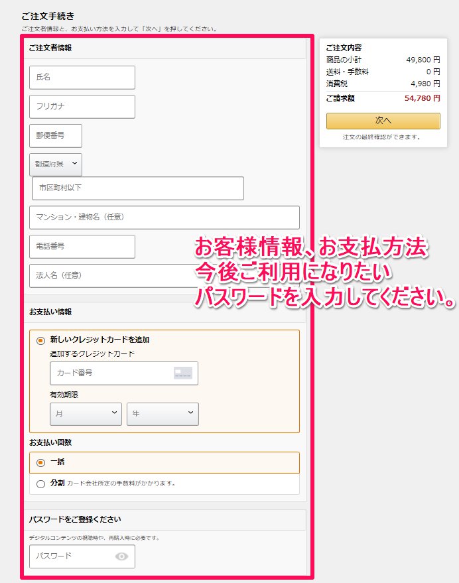Click the 氏名 name input field
Screen dimensions: 459x583
82,78
